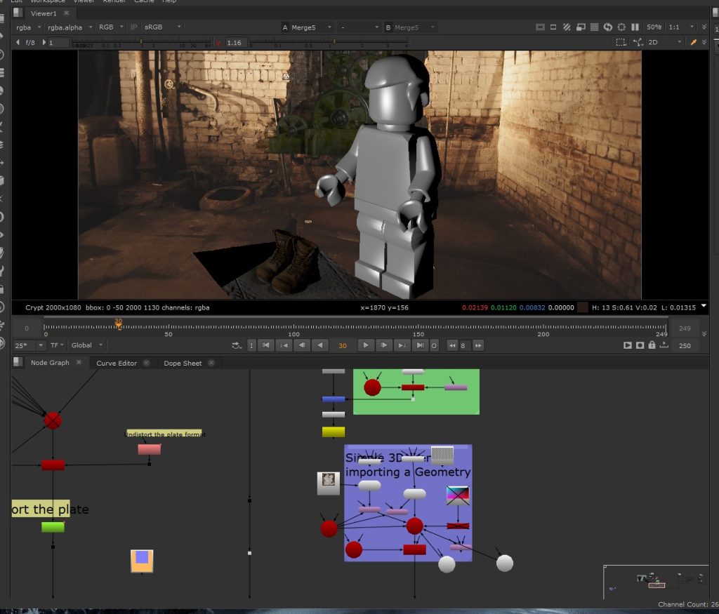The image size is (719, 614).
Task: Play backward
Action: 319,345
